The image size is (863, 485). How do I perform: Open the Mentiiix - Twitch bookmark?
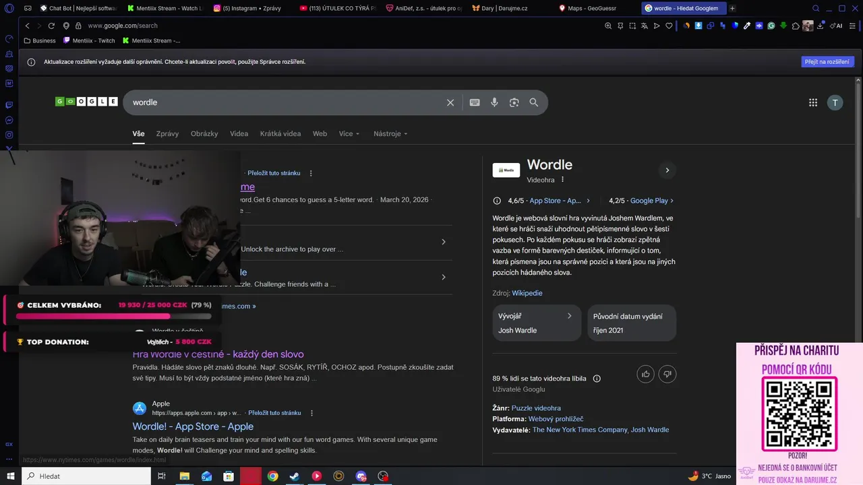click(x=89, y=40)
